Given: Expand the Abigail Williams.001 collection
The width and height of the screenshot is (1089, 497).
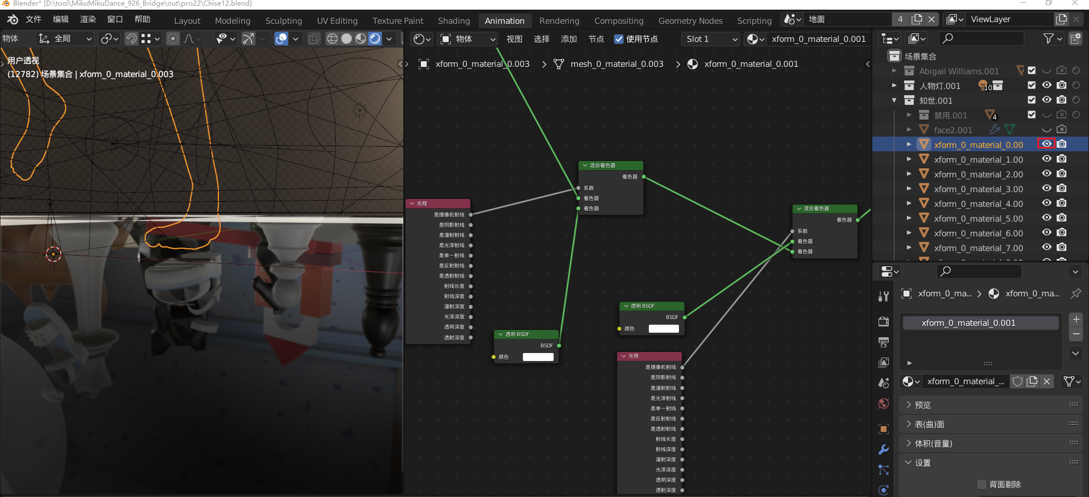Looking at the screenshot, I should click(x=894, y=71).
